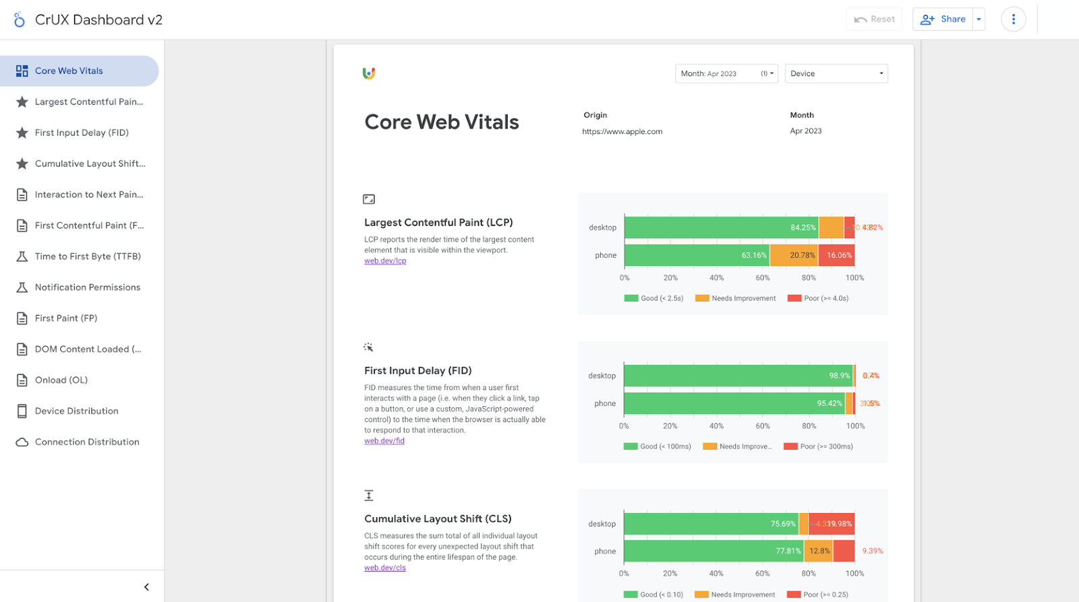Click CLS legend Poor (>= 0.25) entry
This screenshot has width=1079, height=602.
point(818,595)
